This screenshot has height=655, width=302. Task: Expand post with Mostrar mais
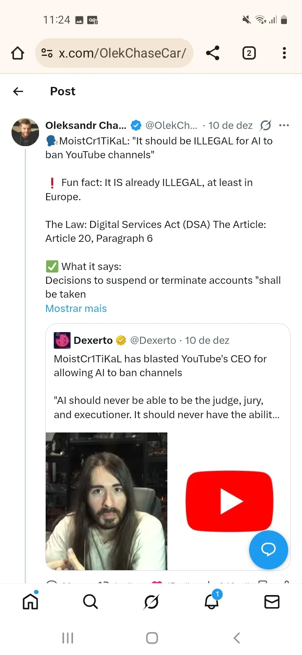coord(76,309)
